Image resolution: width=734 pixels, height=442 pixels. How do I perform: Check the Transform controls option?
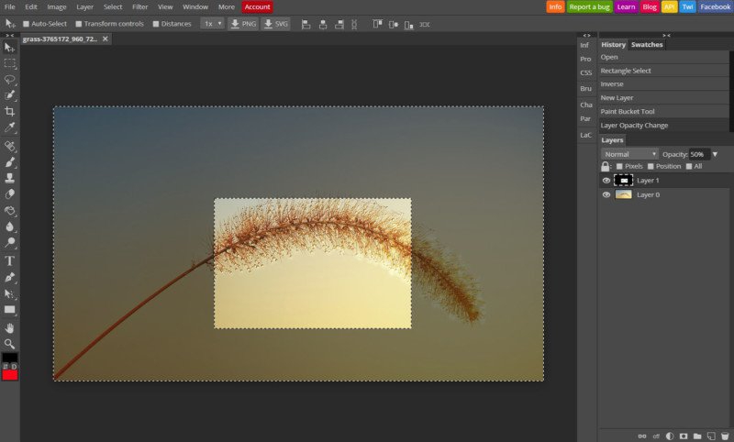(x=79, y=24)
